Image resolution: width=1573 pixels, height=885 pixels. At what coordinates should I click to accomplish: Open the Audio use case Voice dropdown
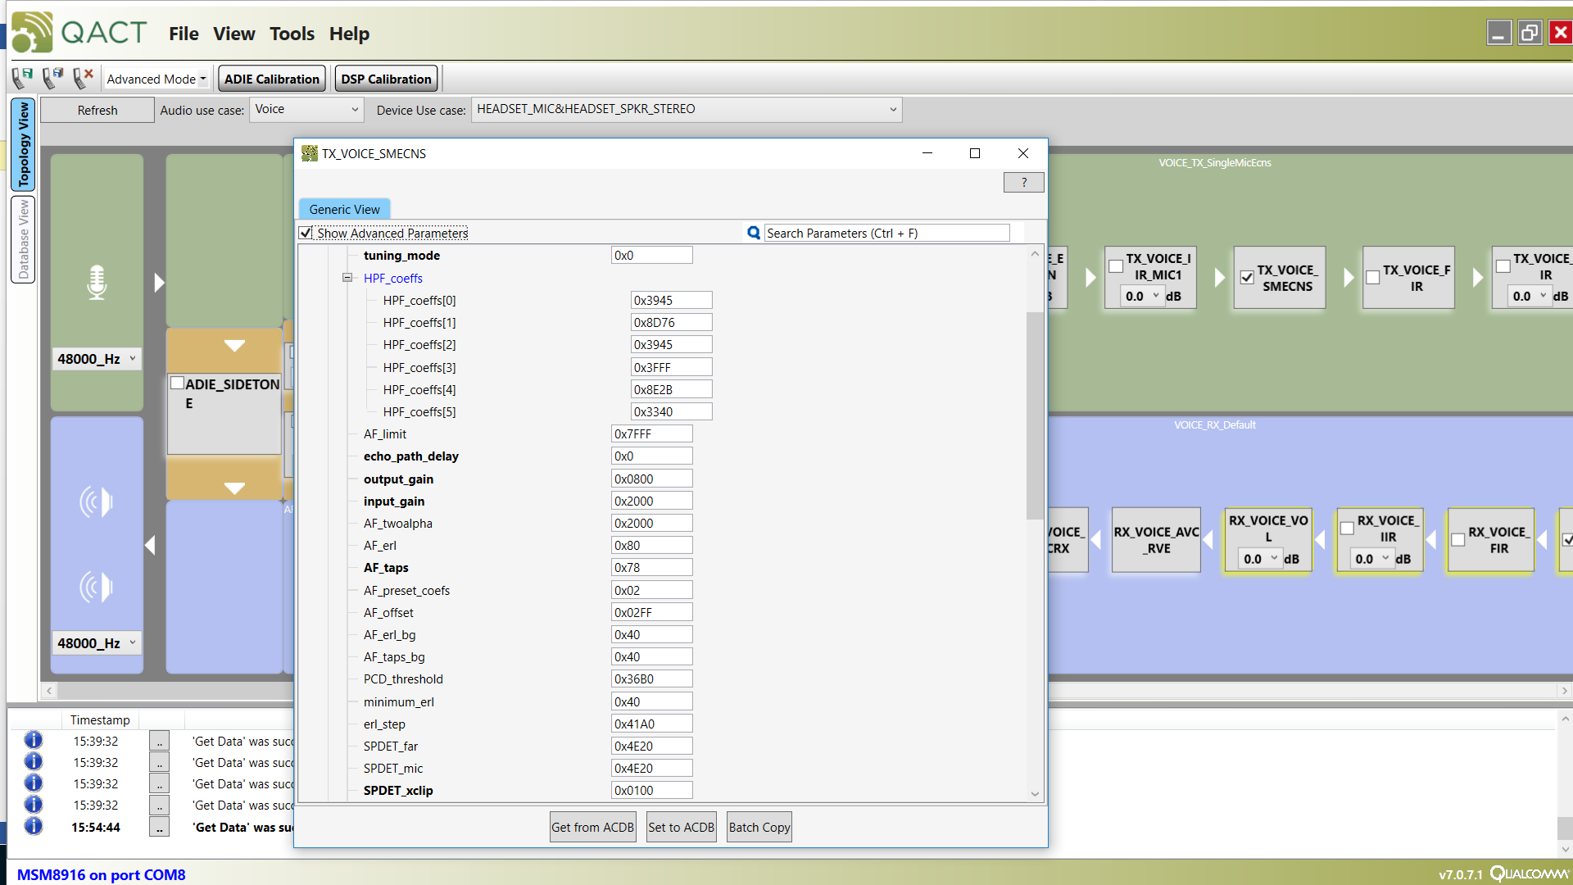pyautogui.click(x=306, y=109)
